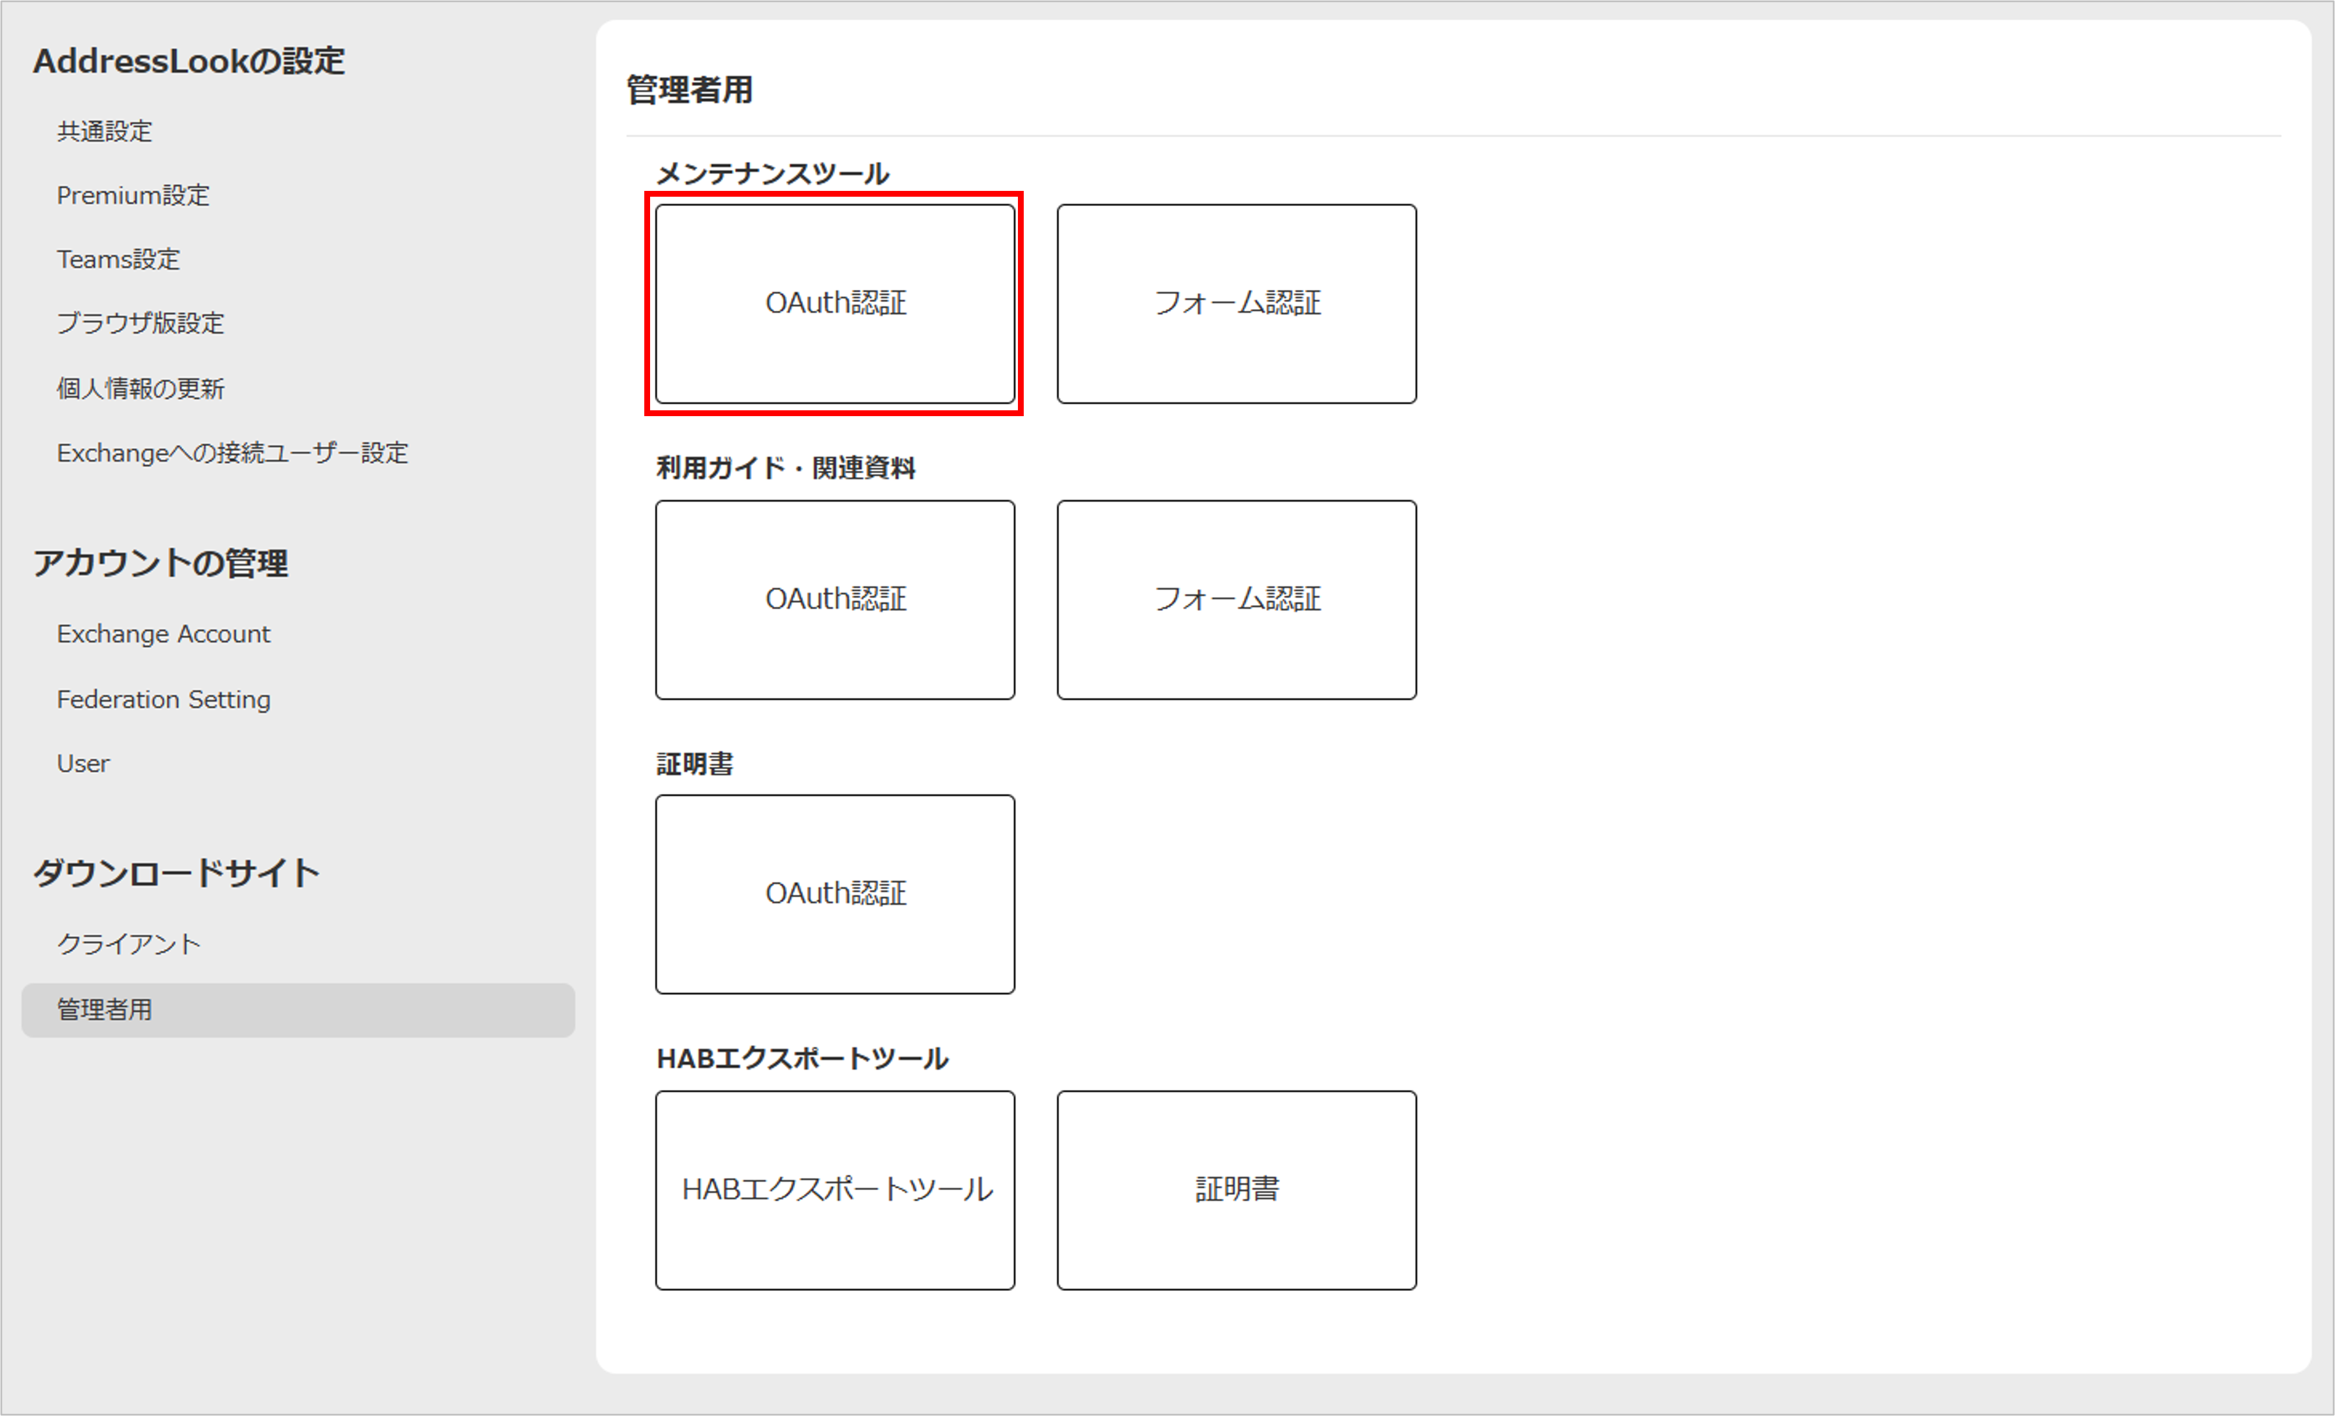Open Exchangeへの接続ユーザー設定

[x=232, y=453]
